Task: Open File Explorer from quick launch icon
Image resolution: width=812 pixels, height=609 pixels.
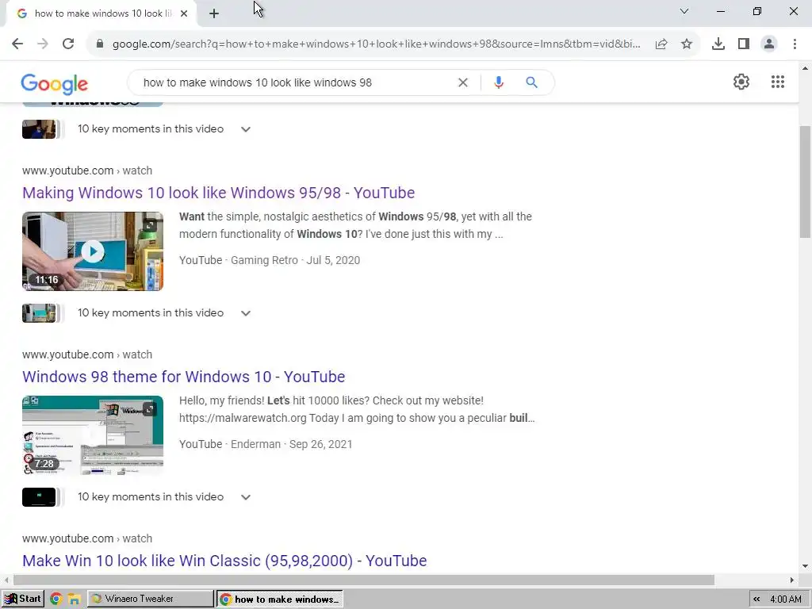Action: [74, 599]
